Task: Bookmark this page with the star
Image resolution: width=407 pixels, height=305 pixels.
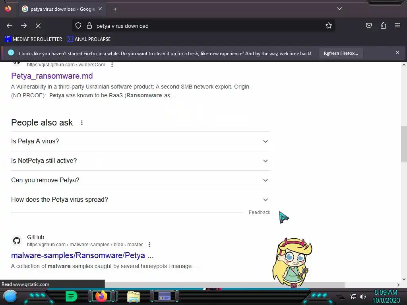Action: tap(329, 25)
